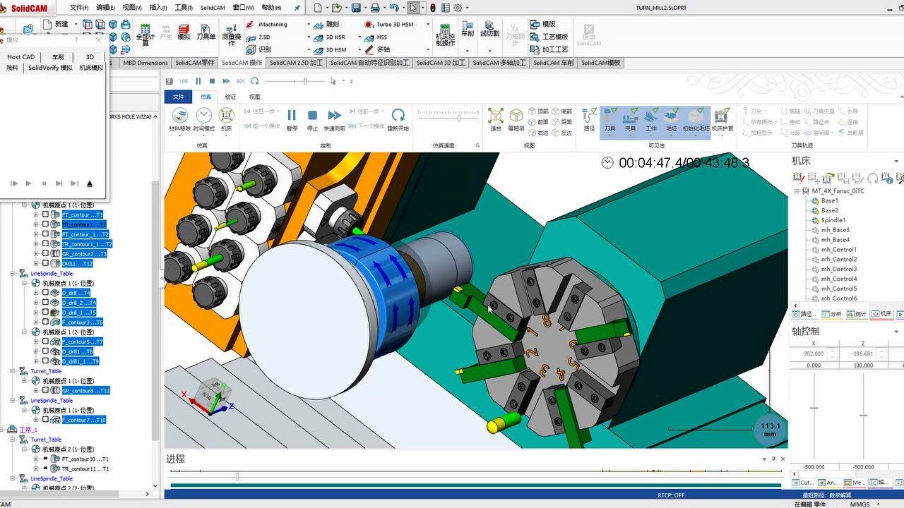Open the 帮助(H) menu
Viewport: 904px width, 508px height.
point(271,8)
